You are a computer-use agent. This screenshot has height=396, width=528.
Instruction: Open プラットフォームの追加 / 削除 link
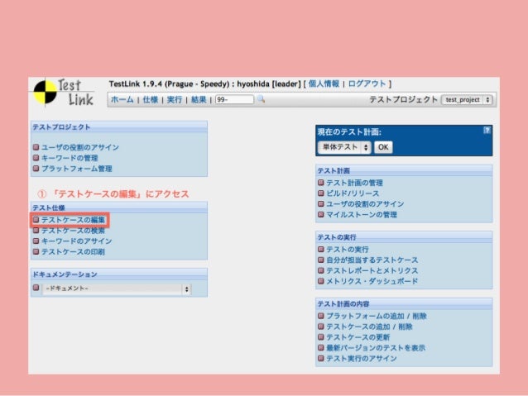tap(377, 317)
